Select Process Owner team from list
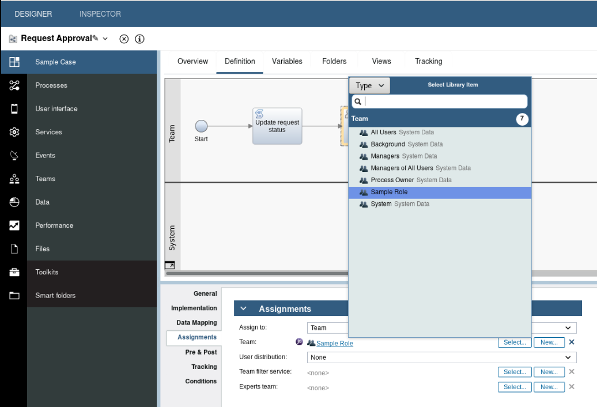 click(x=440, y=180)
